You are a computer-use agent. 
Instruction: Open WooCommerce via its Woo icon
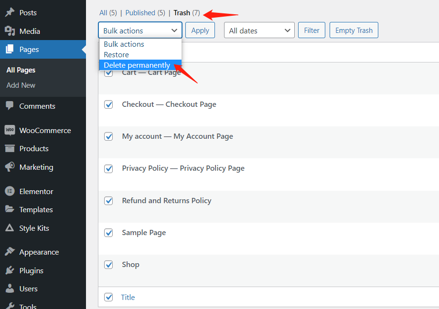10,130
